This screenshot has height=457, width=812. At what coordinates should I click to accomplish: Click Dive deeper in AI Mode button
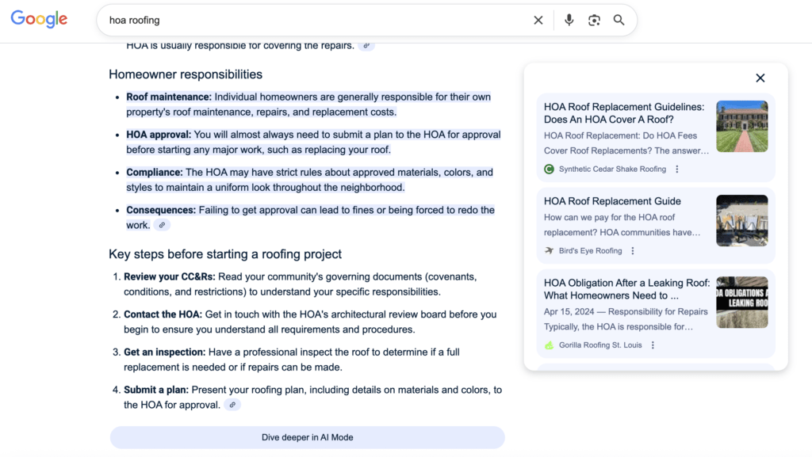pyautogui.click(x=307, y=437)
